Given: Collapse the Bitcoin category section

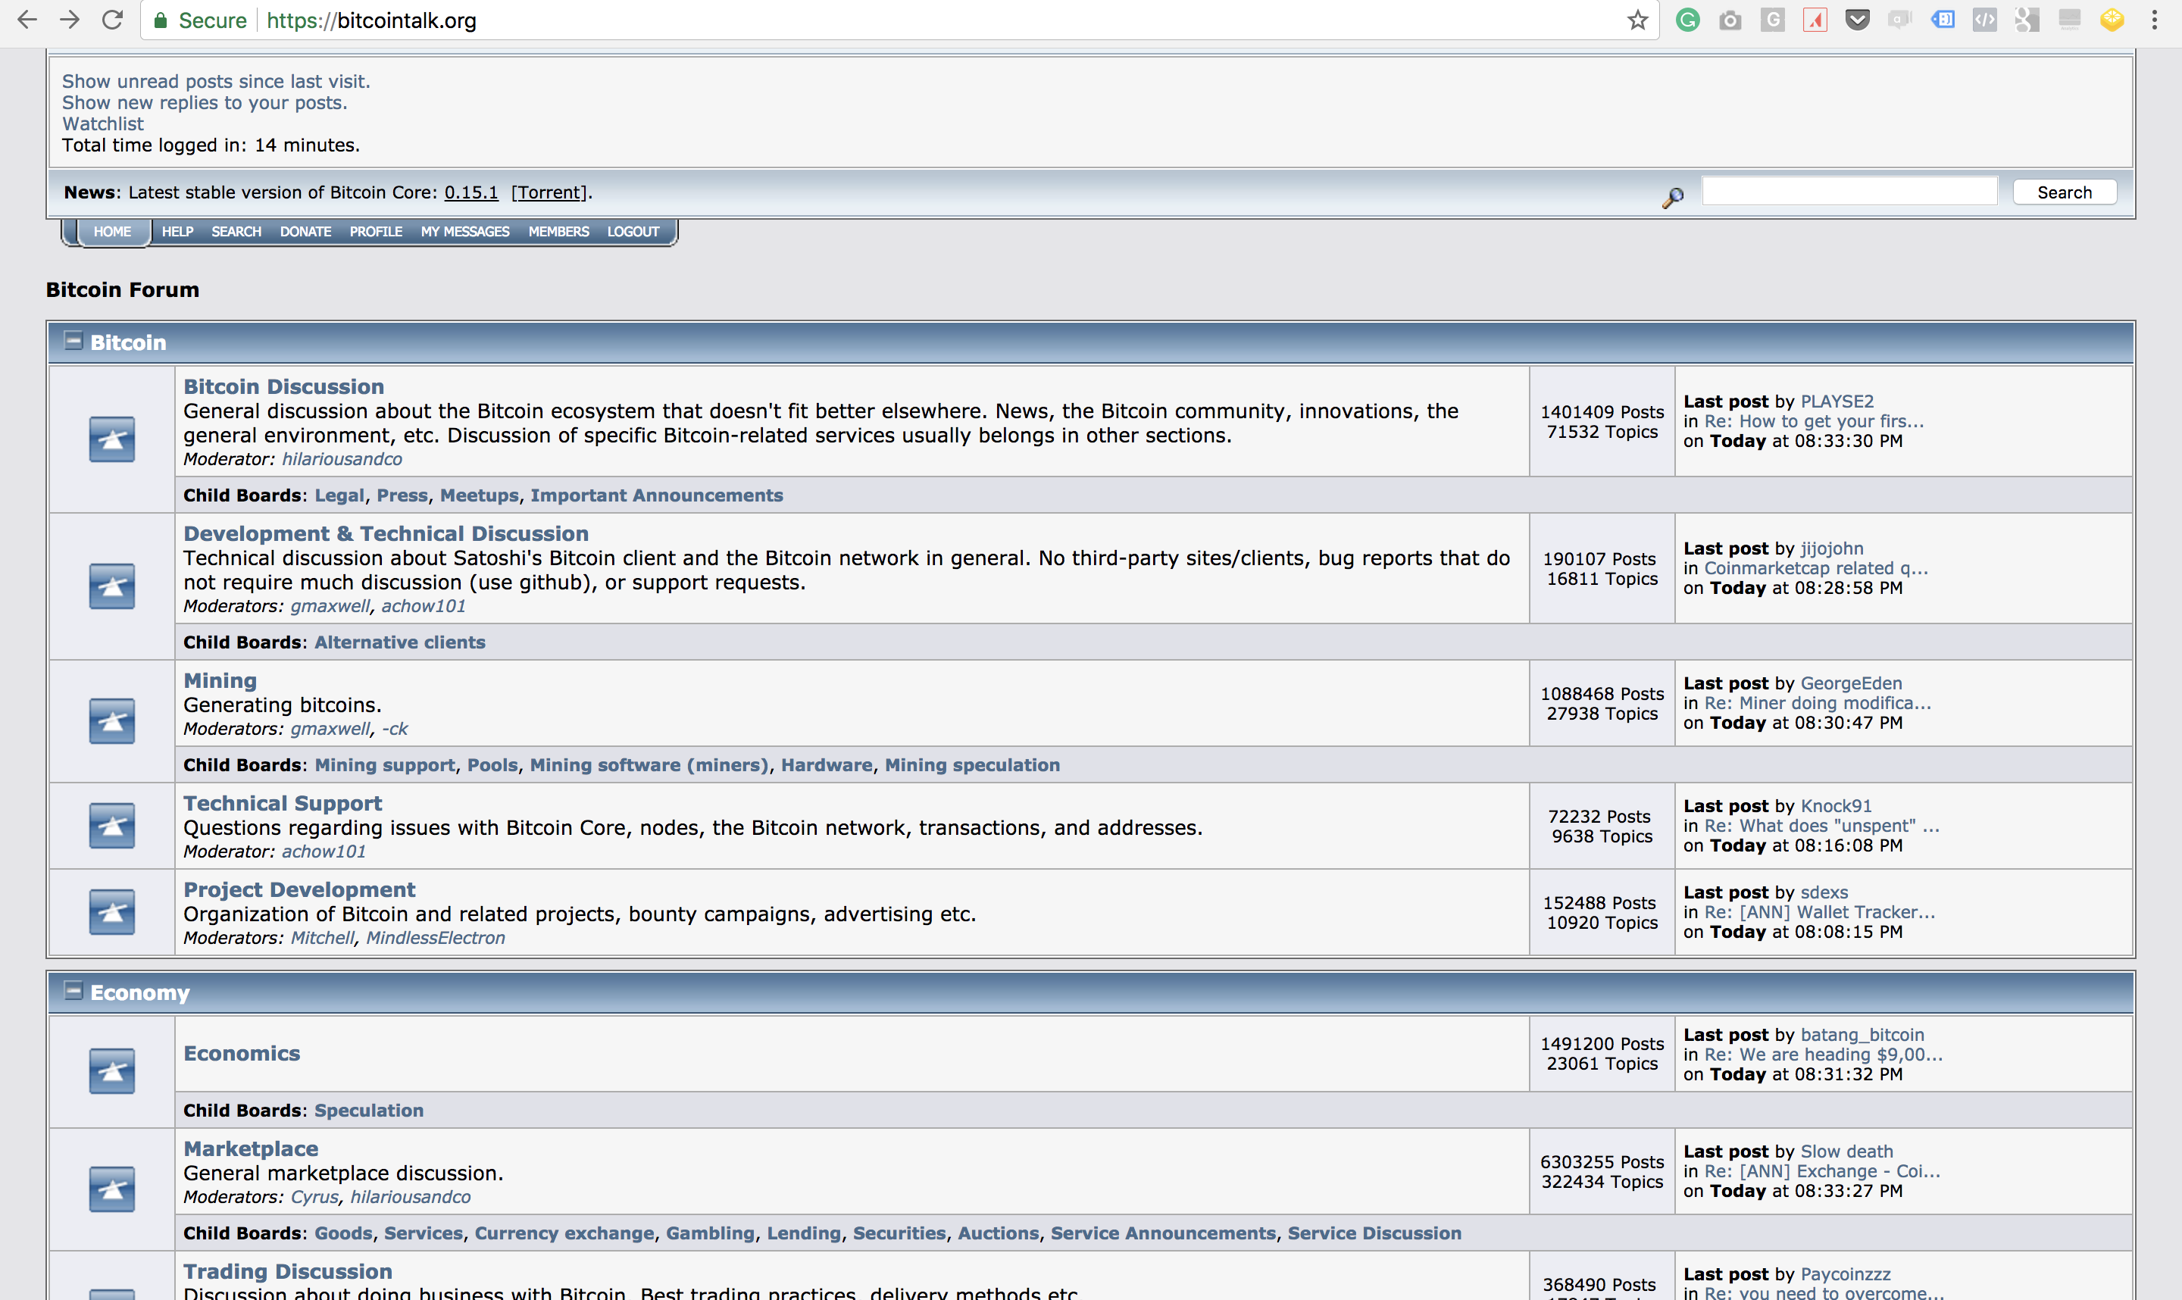Looking at the screenshot, I should 73,342.
